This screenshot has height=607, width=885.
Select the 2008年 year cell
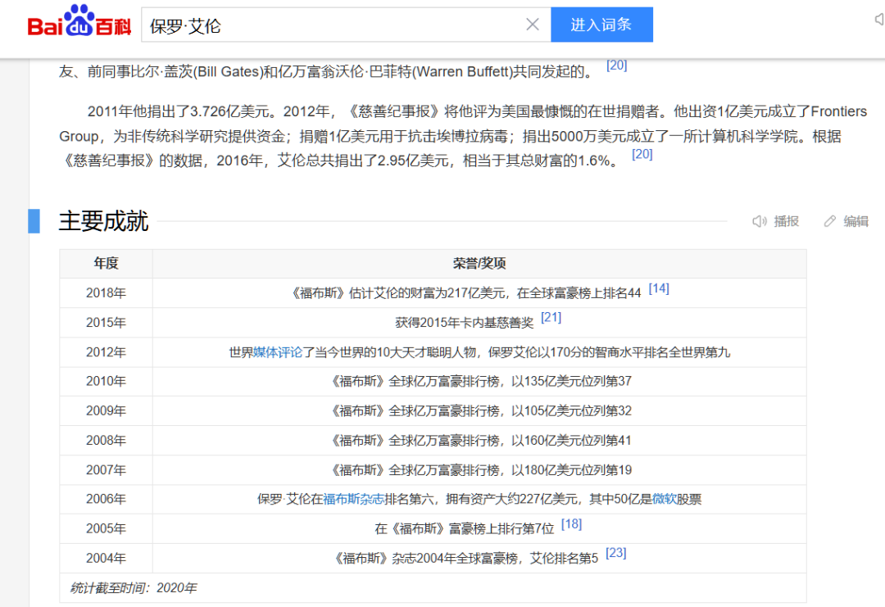106,441
